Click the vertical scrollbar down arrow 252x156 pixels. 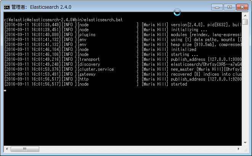tap(245, 143)
